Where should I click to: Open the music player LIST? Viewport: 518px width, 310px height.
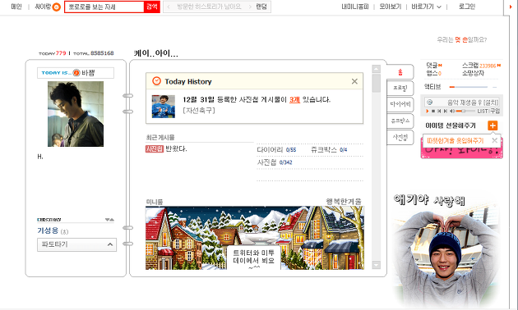pos(483,112)
